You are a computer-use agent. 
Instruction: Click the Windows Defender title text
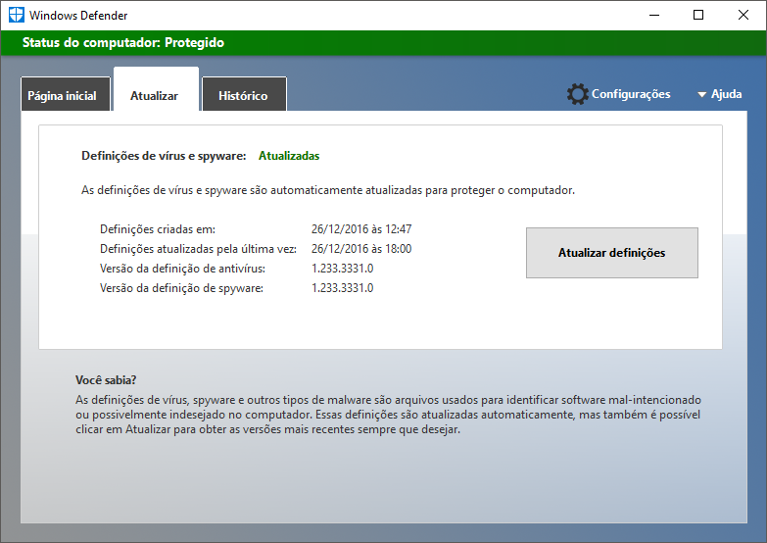click(78, 15)
